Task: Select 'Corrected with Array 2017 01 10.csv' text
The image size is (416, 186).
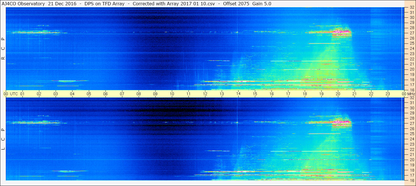Action: click(x=174, y=4)
